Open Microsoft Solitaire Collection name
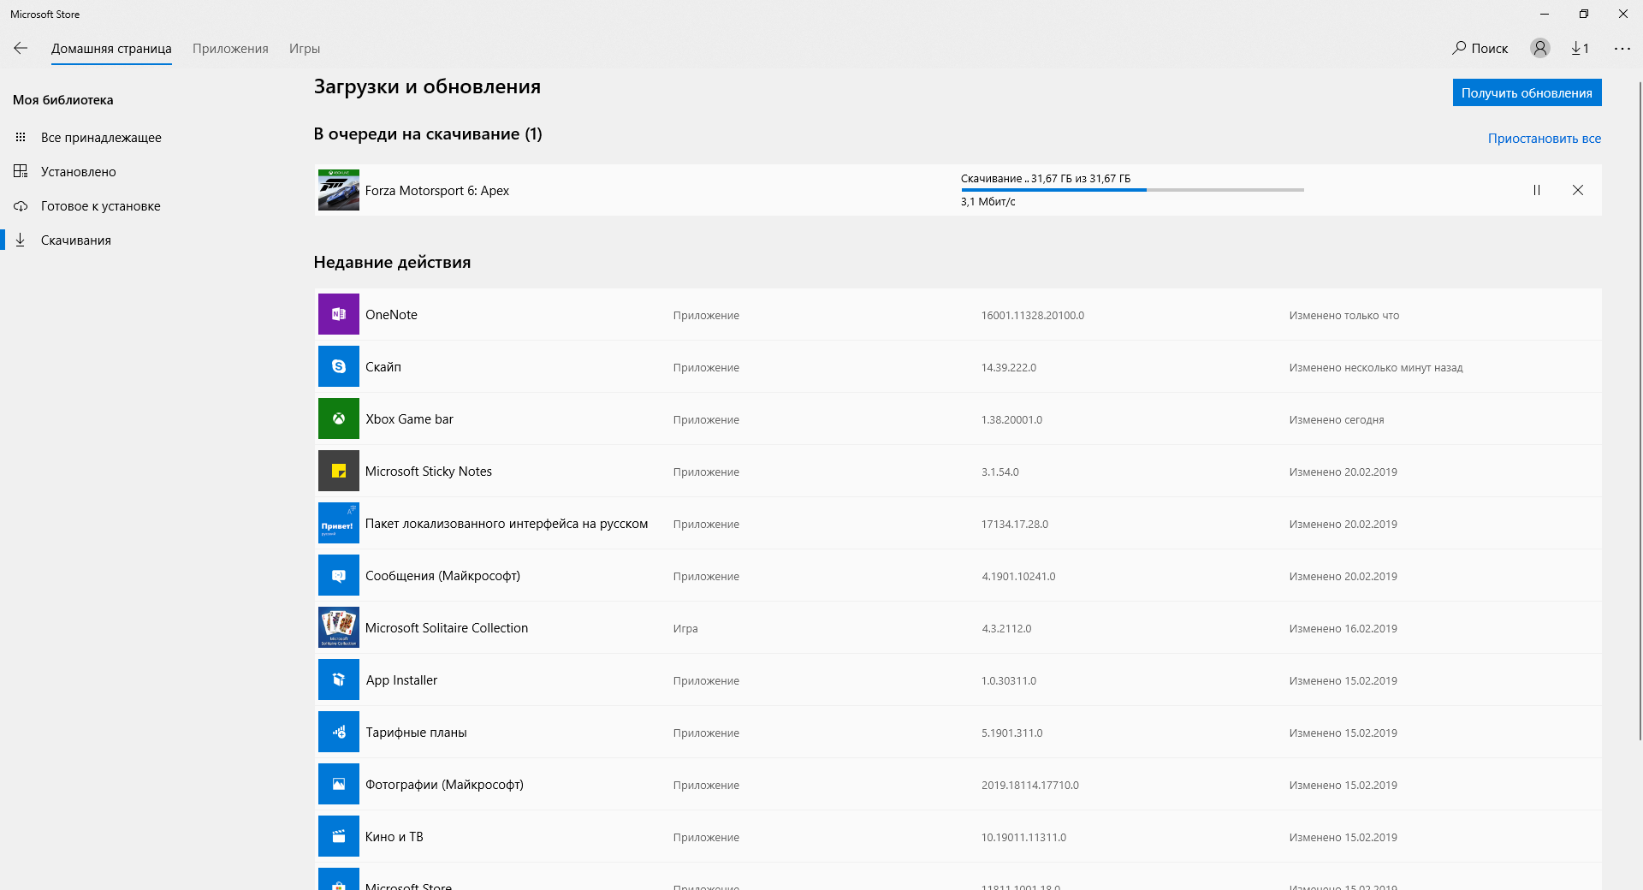 447,628
